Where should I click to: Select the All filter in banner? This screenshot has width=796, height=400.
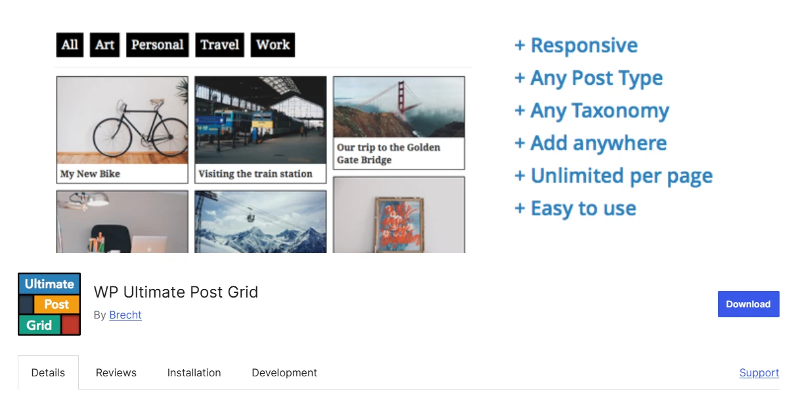pyautogui.click(x=70, y=45)
